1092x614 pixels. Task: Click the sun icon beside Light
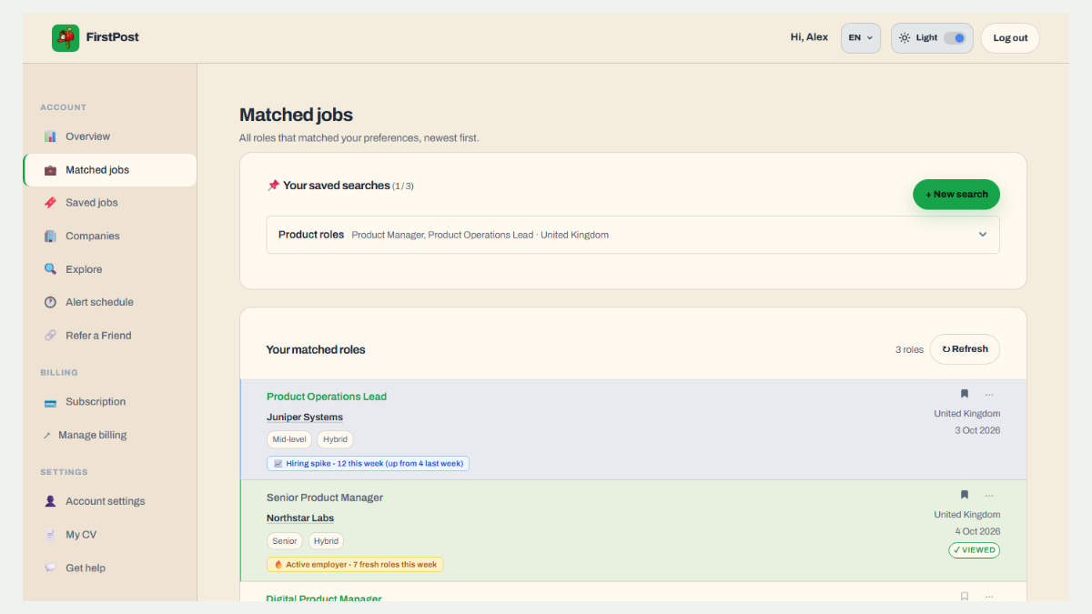[904, 38]
